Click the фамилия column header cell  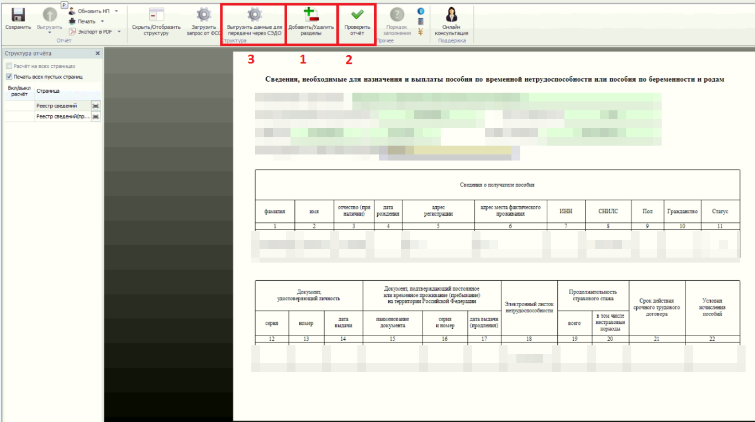[274, 211]
